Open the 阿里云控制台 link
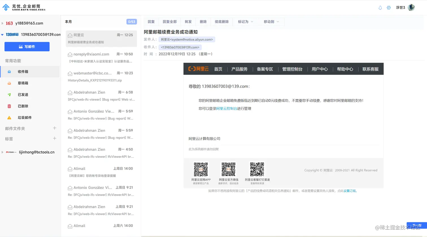The width and height of the screenshot is (427, 237). pos(226,109)
